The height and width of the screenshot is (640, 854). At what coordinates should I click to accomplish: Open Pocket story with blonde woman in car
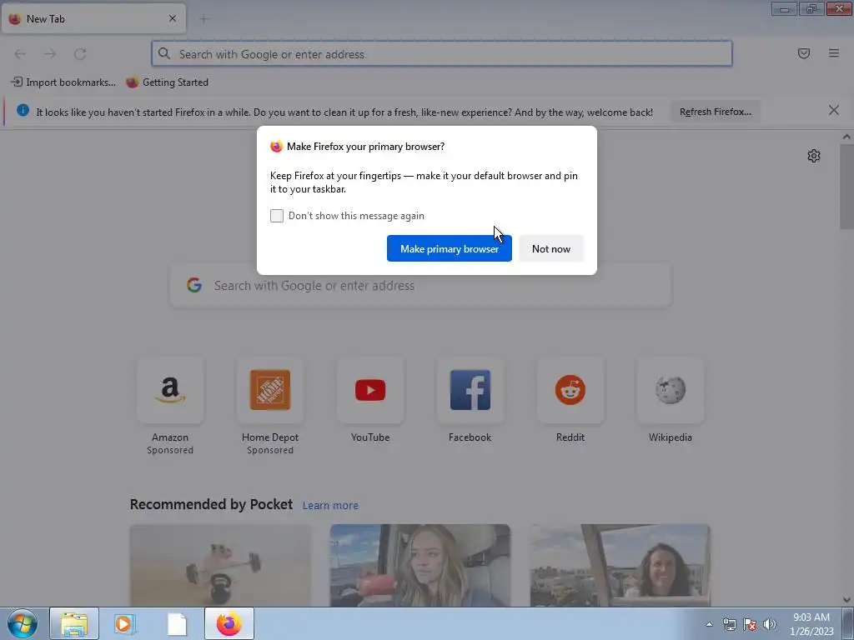tap(420, 566)
